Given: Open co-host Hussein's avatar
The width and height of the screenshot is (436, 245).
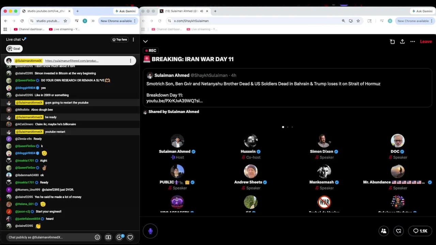Looking at the screenshot, I should 251,141.
